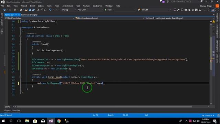Open File Explorer from the taskbar

(27, 121)
